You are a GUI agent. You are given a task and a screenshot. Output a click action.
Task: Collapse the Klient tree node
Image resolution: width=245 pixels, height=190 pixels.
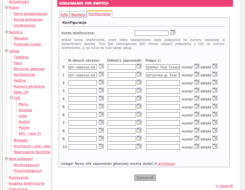(x=6, y=7)
